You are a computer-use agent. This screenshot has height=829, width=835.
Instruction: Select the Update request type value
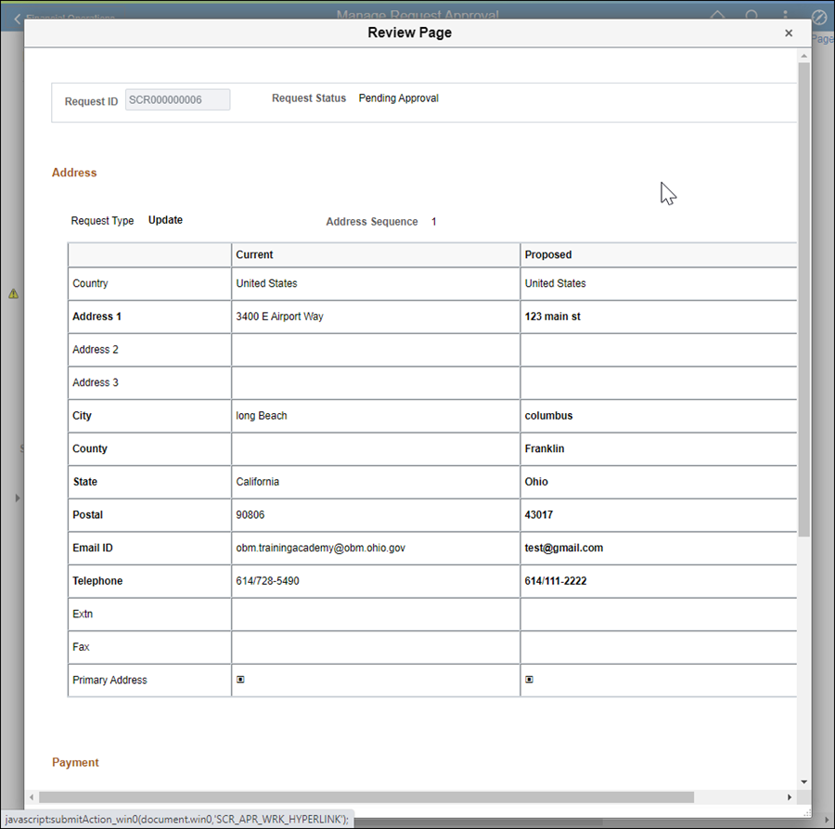pos(165,220)
